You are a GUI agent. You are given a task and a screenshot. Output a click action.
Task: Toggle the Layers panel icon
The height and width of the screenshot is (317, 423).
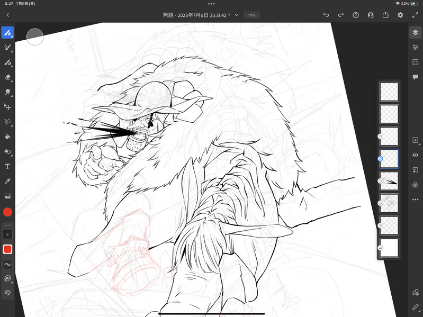tap(416, 33)
